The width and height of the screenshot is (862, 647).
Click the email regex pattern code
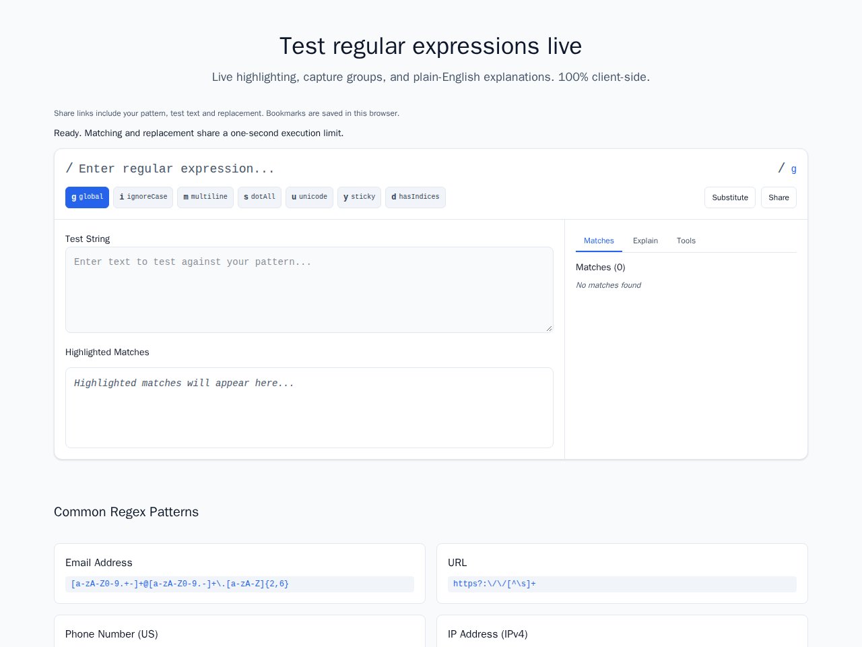click(240, 584)
